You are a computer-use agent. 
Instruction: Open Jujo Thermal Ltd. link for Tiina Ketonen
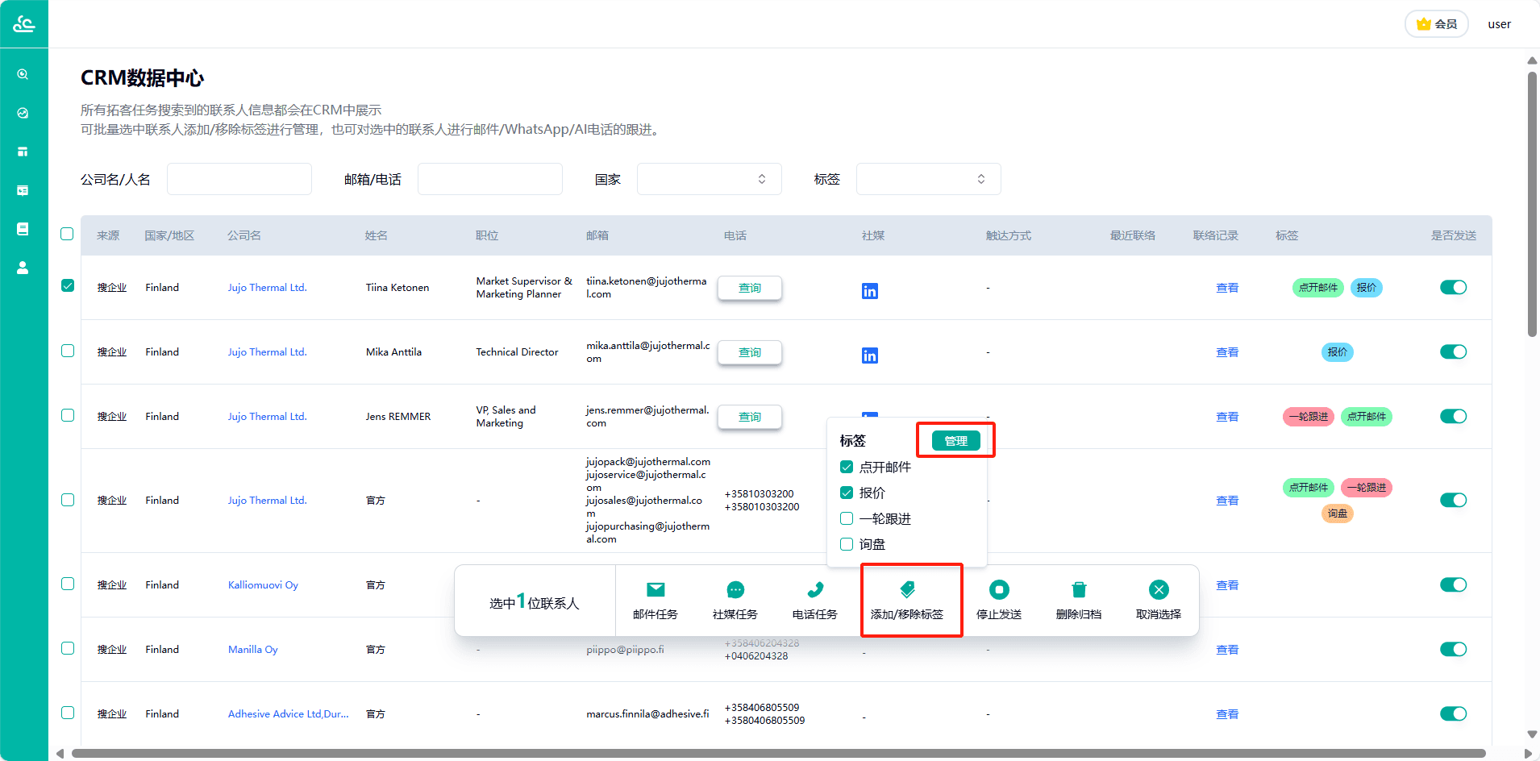point(267,288)
